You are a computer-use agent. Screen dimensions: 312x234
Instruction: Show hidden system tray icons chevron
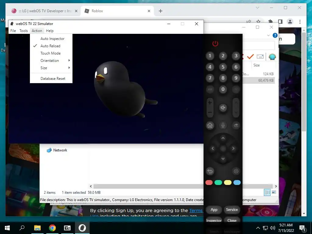258,228
